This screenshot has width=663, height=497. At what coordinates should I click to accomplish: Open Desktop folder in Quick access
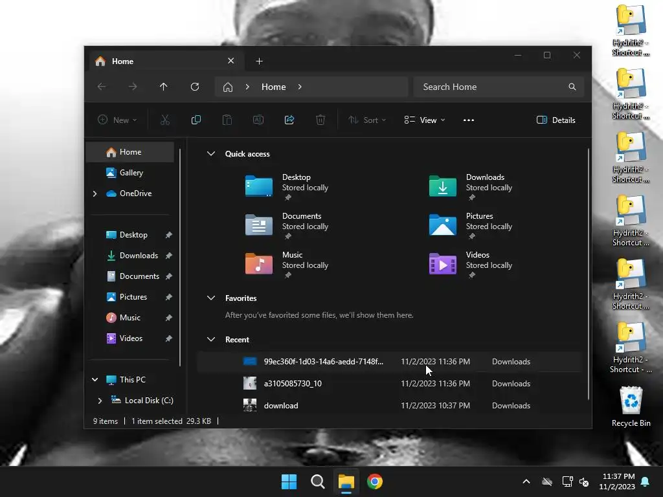(287, 186)
